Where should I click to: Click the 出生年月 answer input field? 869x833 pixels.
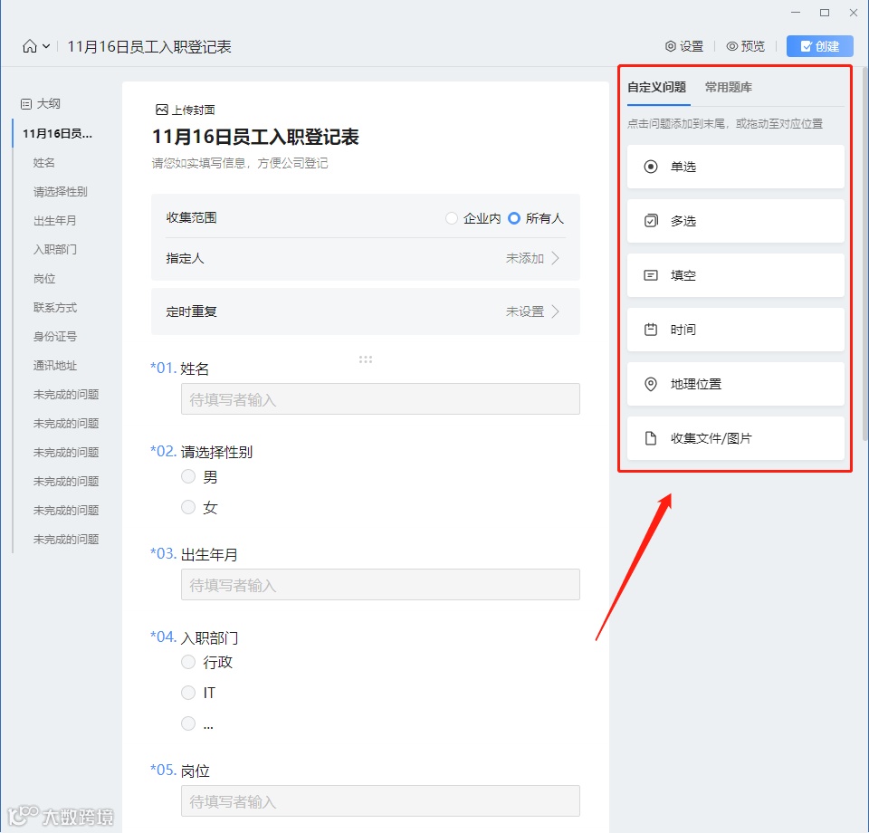[380, 585]
